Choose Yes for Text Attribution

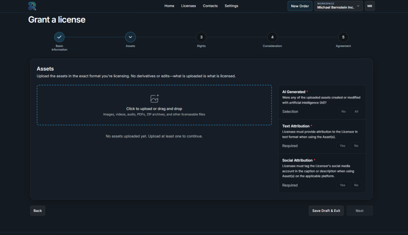tap(342, 146)
